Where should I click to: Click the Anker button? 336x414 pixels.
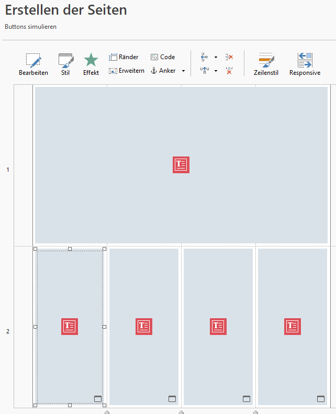(x=163, y=71)
